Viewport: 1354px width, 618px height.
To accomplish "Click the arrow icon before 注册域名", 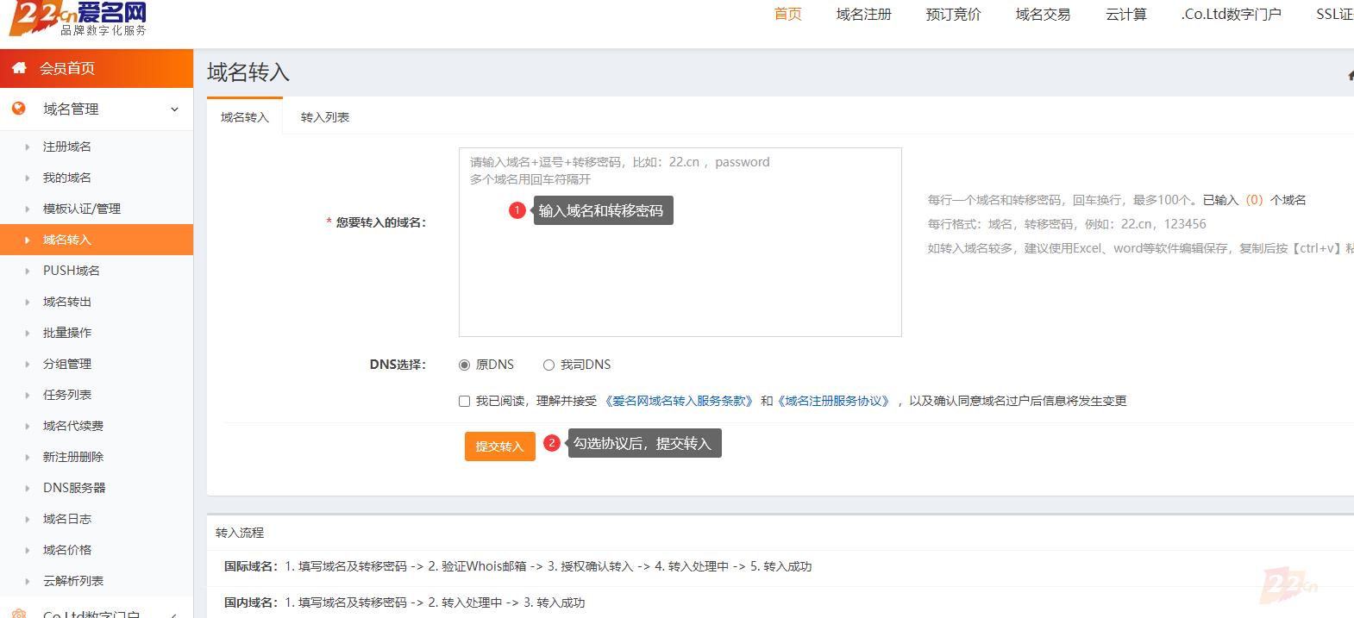I will point(28,147).
